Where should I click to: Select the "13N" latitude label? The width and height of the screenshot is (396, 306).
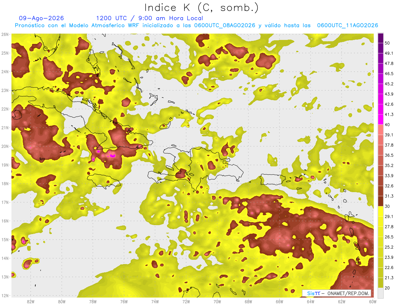[5, 277]
